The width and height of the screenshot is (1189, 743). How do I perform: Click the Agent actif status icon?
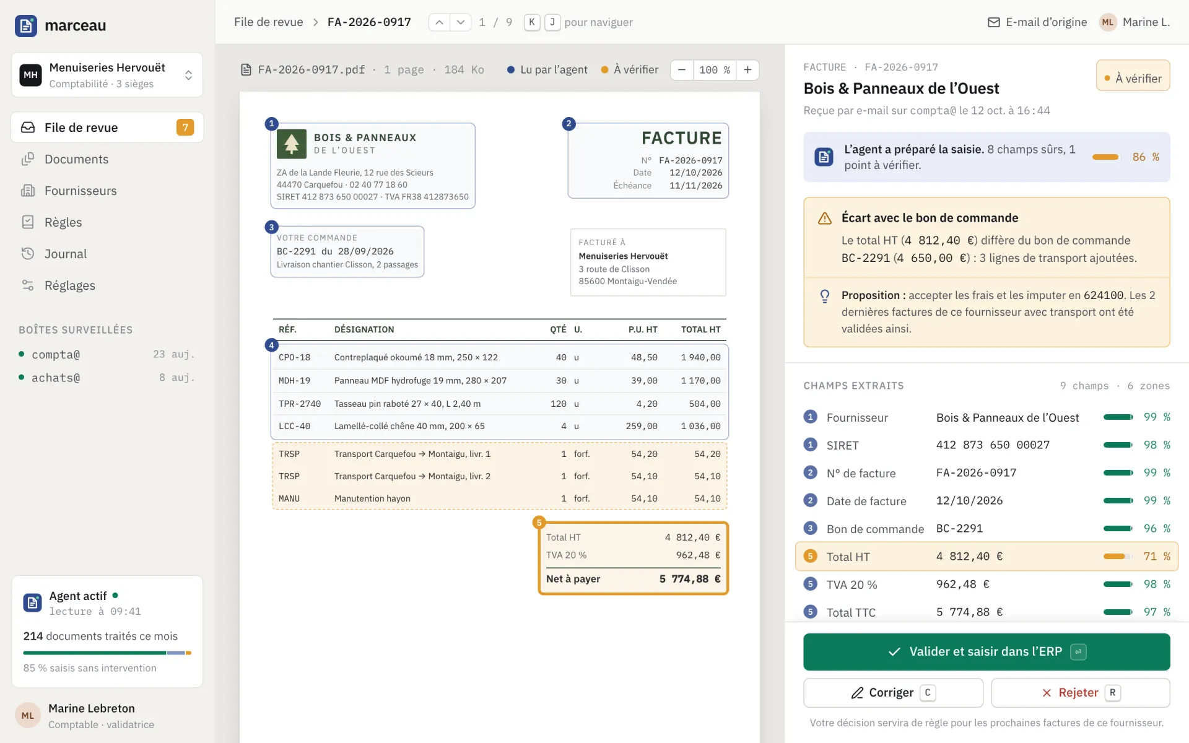click(32, 602)
